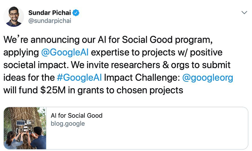Image resolution: width=252 pixels, height=151 pixels.
Task: Open the blog.google domain link
Action: tap(68, 123)
